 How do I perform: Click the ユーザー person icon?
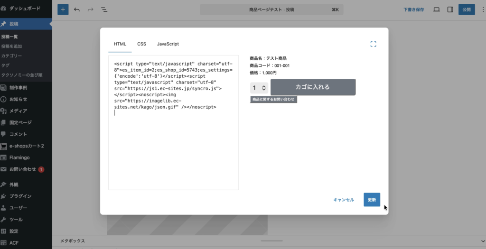tap(3, 208)
